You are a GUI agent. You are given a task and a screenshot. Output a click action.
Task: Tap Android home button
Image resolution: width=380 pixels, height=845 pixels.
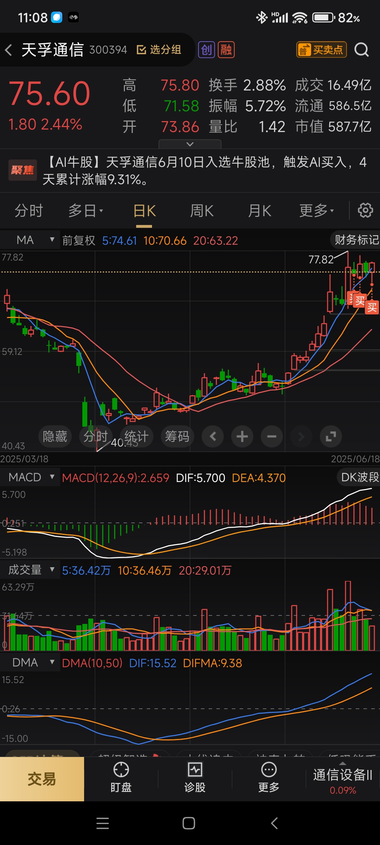(x=189, y=823)
